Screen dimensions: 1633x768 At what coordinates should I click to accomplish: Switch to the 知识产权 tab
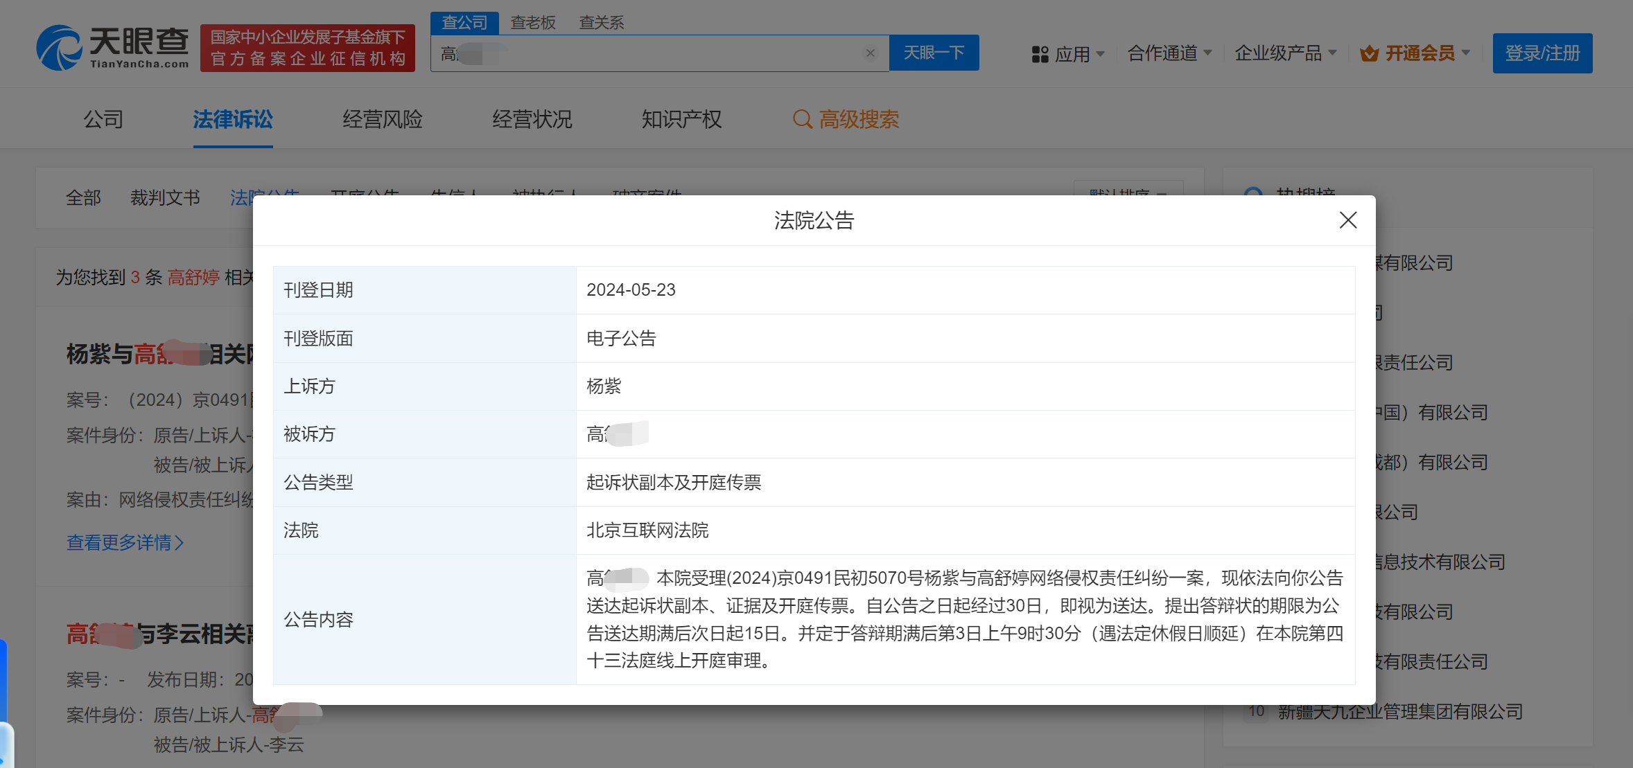(x=681, y=119)
